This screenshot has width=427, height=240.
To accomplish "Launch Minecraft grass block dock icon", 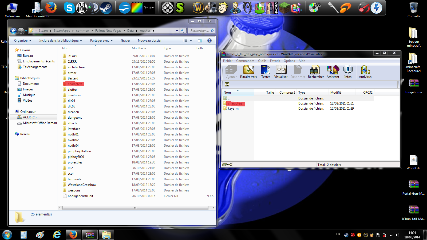I will point(284,8).
